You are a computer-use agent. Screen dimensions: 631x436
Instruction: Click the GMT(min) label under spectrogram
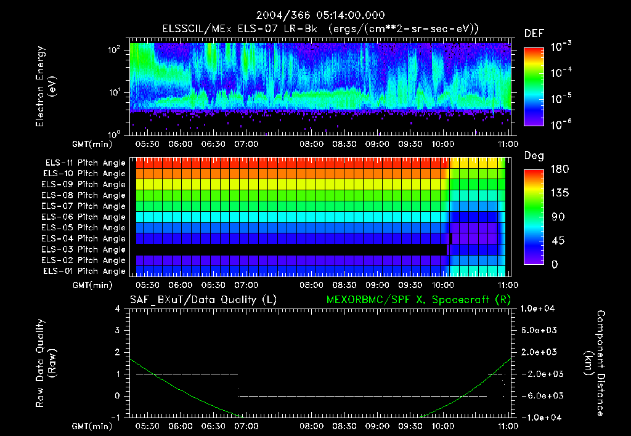[92, 144]
